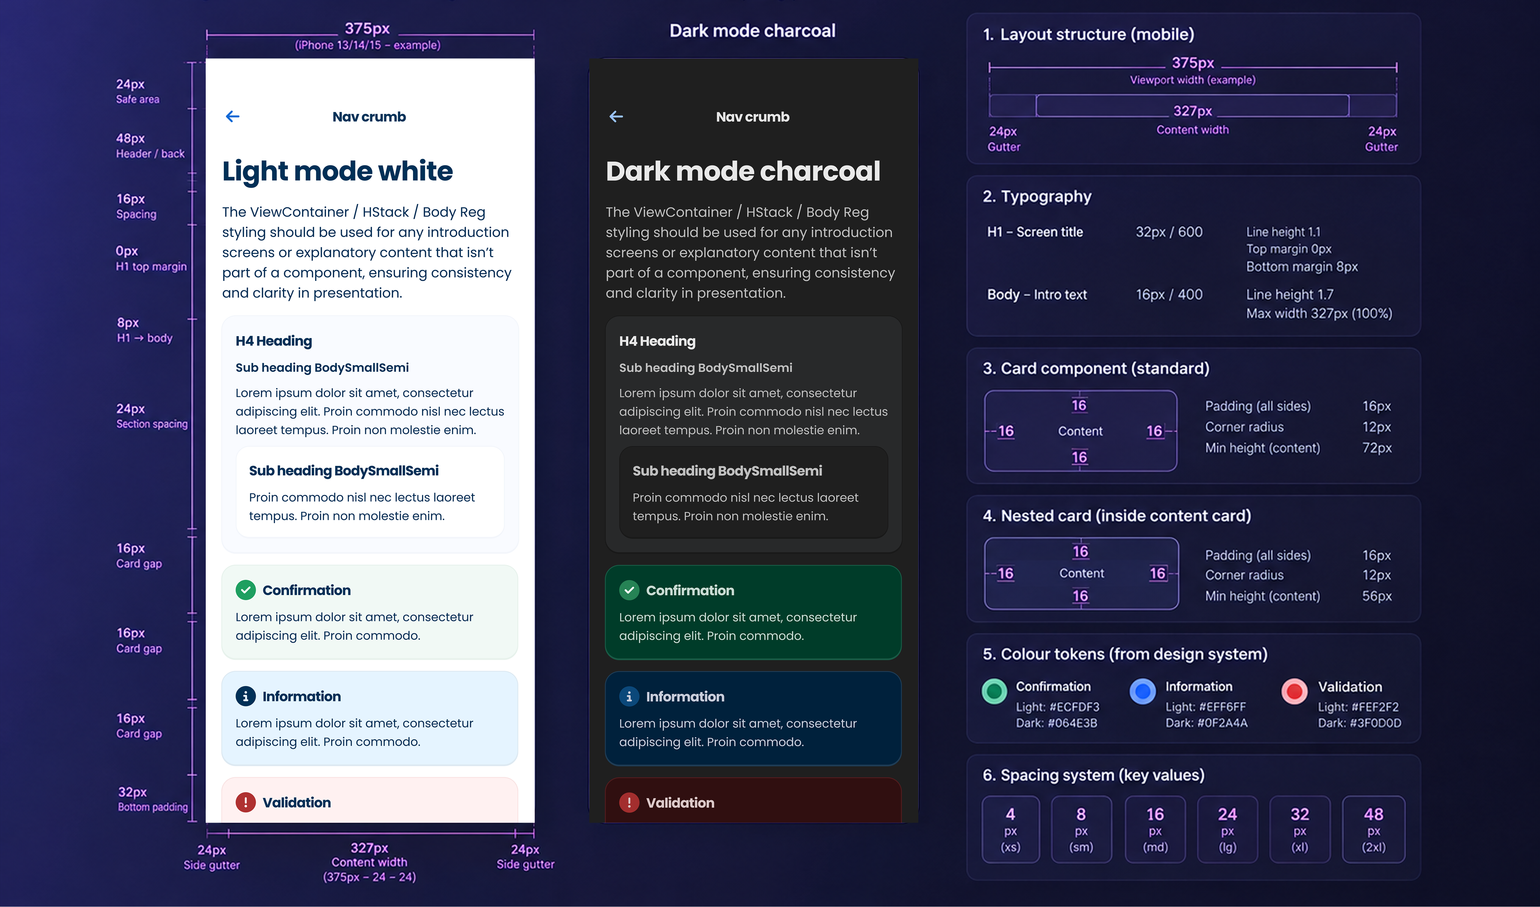Image resolution: width=1540 pixels, height=907 pixels.
Task: Click the 'Confirmation' title in the light card
Action: pos(306,591)
